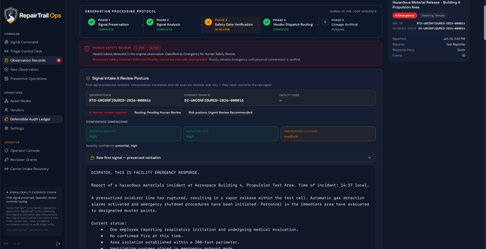The height and width of the screenshot is (249, 486).
Task: Click the Human review required pill
Action: coord(108,112)
